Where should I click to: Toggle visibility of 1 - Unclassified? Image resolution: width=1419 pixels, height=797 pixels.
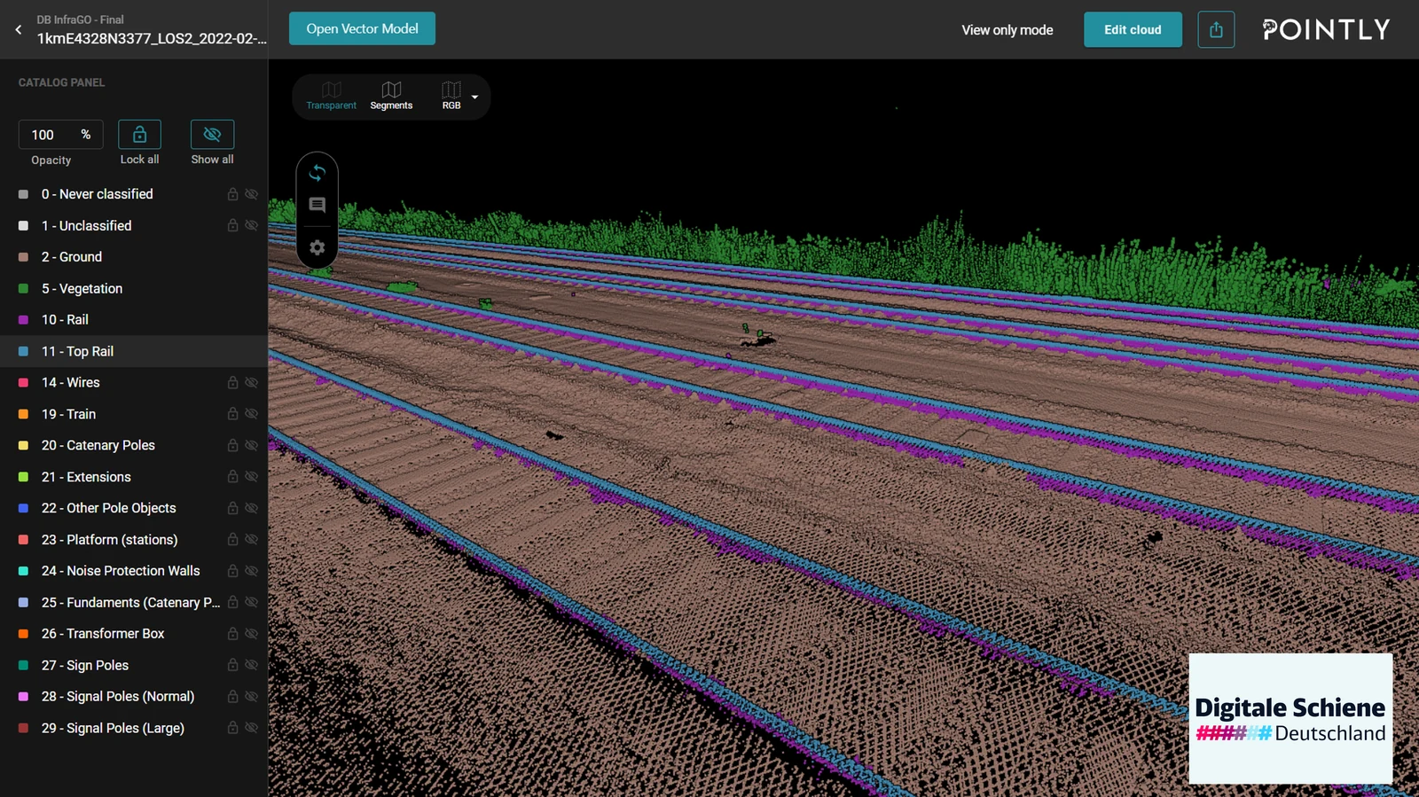(x=251, y=225)
